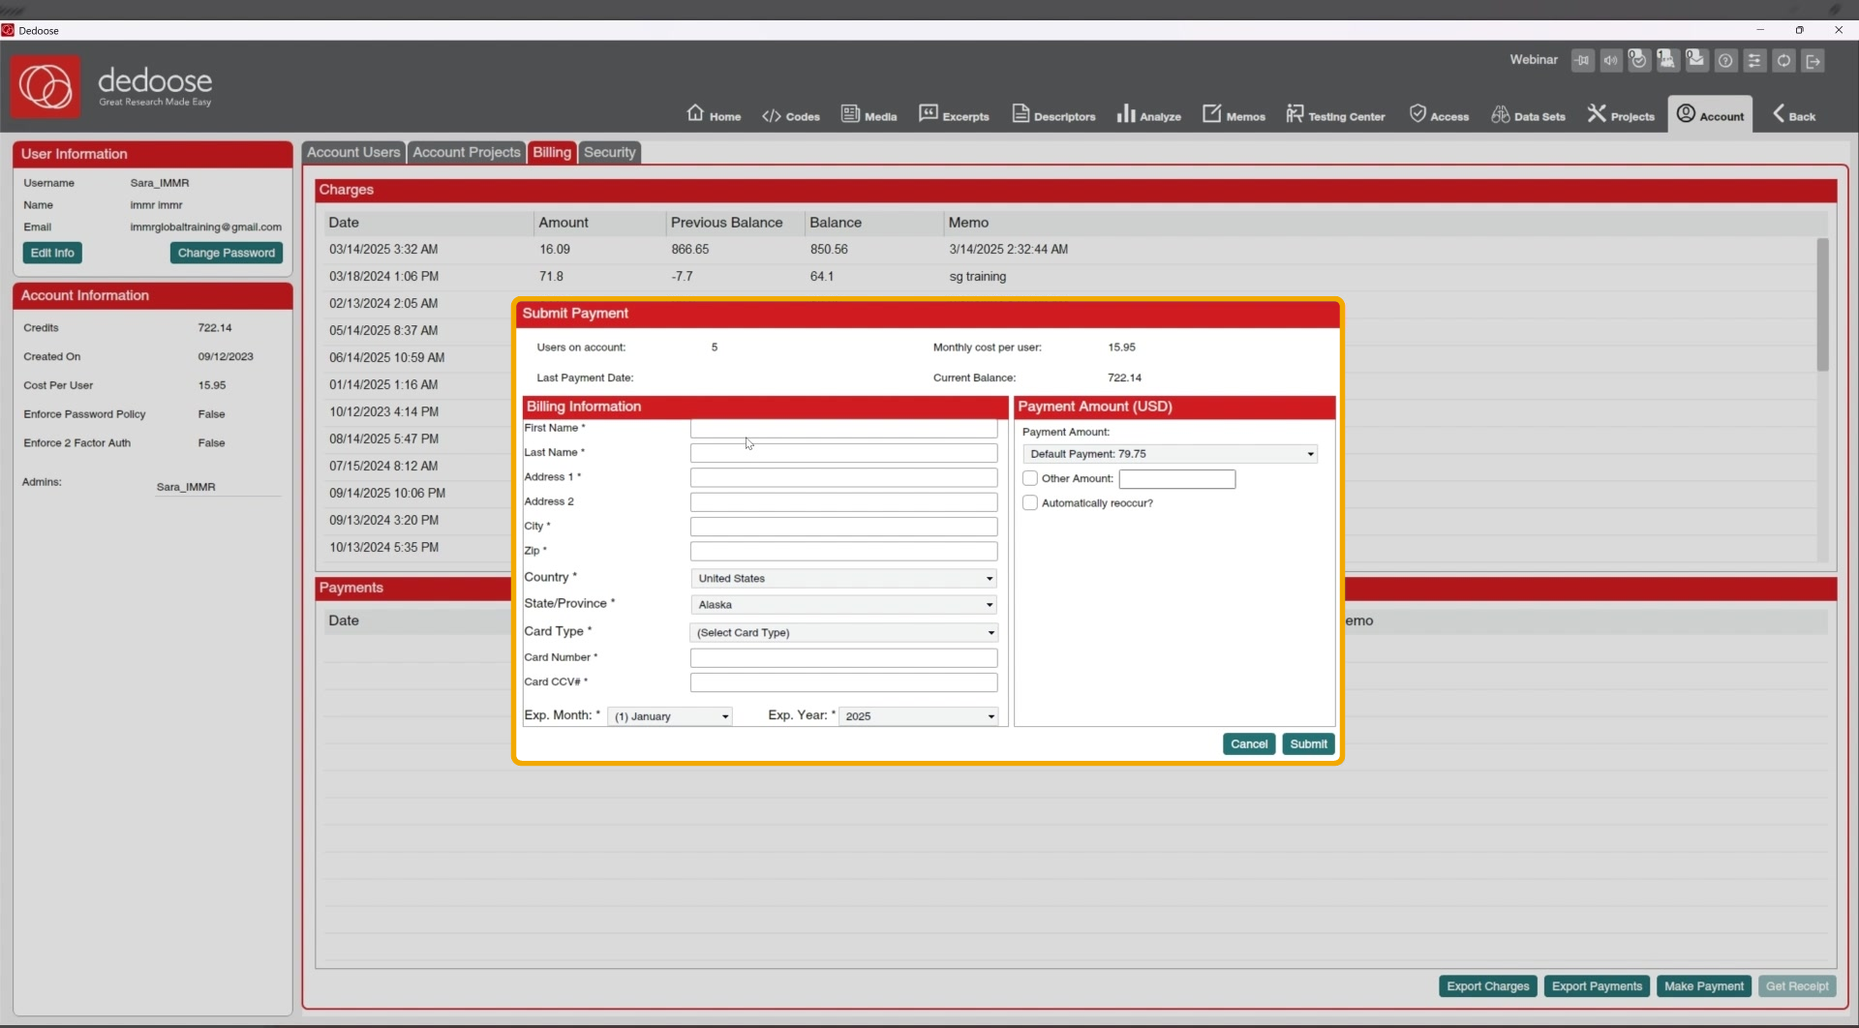Enable Automatically reoccur checkbox

[1030, 503]
